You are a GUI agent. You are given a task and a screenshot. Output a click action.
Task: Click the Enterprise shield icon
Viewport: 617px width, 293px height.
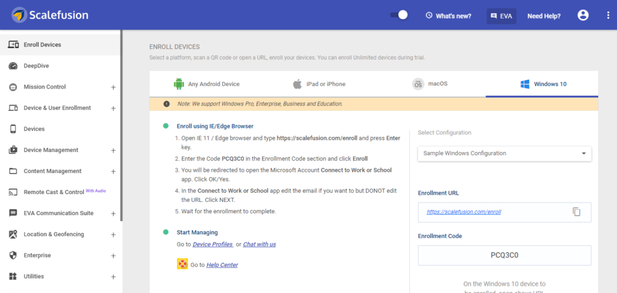pyautogui.click(x=13, y=255)
